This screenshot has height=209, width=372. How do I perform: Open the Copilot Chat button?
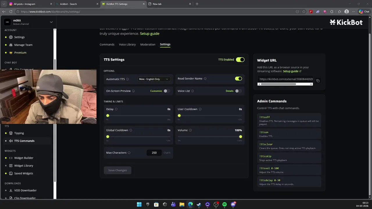tap(364, 12)
